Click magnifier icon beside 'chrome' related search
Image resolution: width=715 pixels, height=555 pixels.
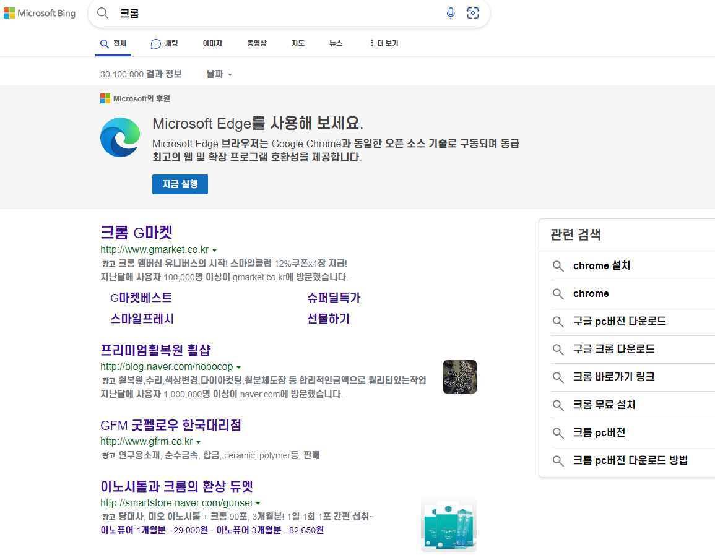tap(558, 293)
